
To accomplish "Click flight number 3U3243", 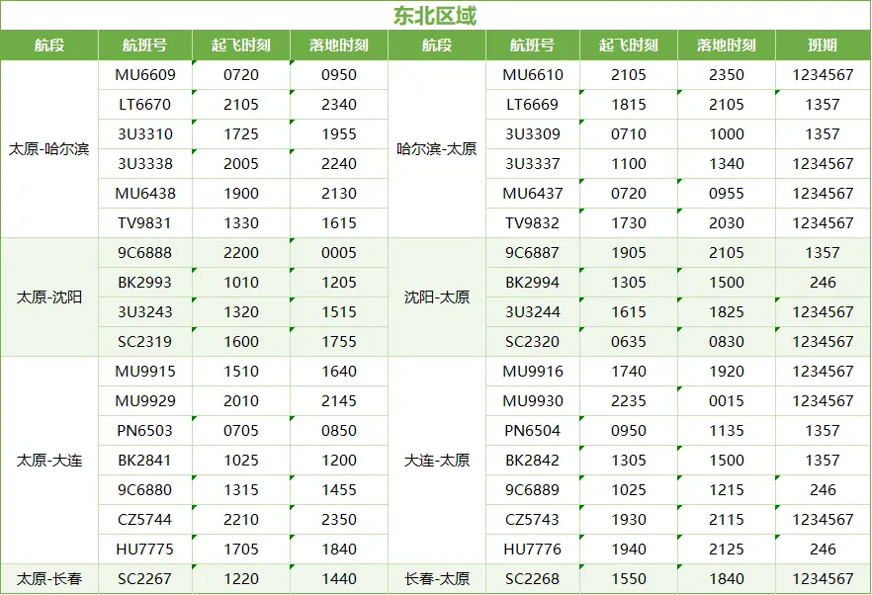I will click(145, 312).
